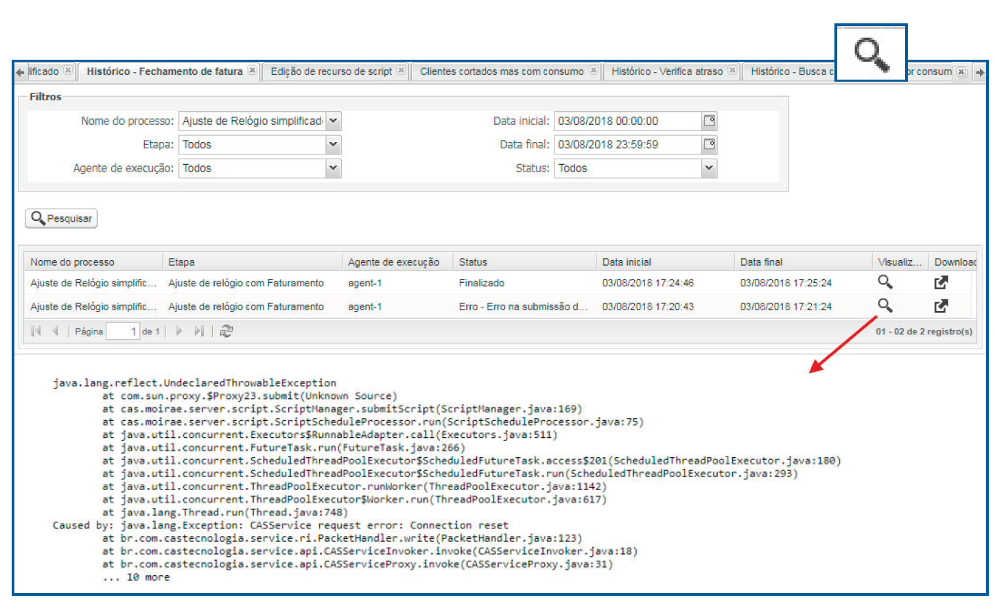View details of the Erro row
This screenshot has width=995, height=602.
pyautogui.click(x=885, y=305)
